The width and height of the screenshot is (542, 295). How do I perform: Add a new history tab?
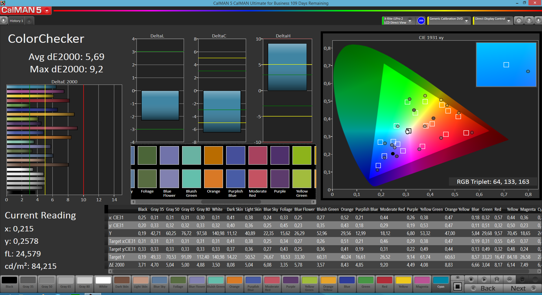[x=29, y=21]
